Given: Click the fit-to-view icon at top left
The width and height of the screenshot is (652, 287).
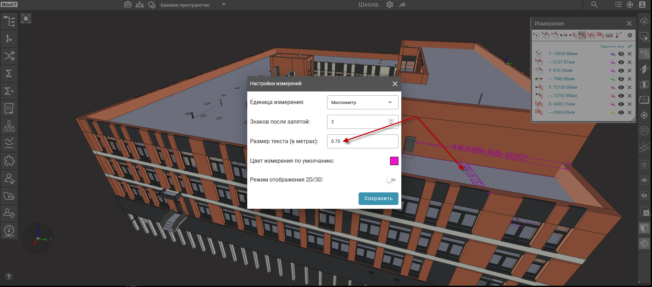Looking at the screenshot, I should click(x=26, y=19).
